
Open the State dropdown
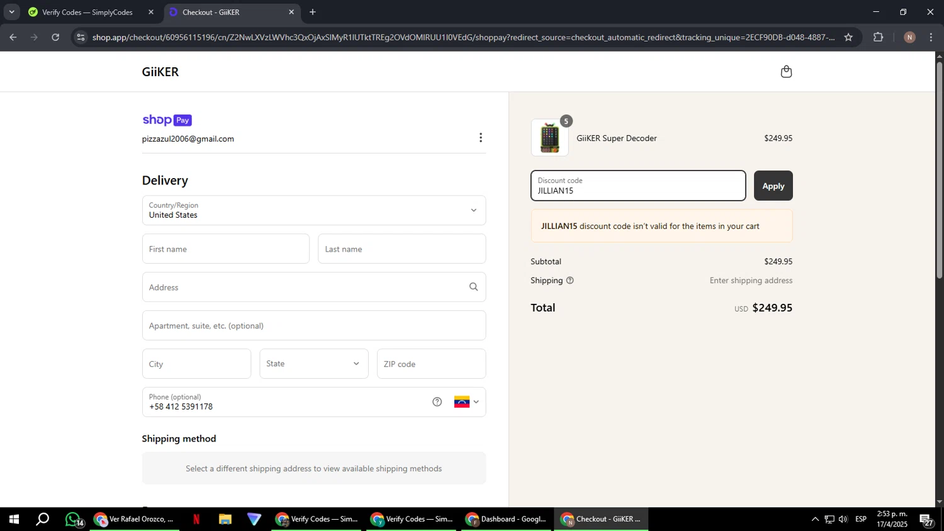(x=314, y=364)
